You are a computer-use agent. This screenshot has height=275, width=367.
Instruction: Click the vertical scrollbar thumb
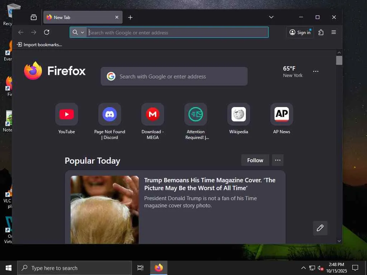pos(339,60)
